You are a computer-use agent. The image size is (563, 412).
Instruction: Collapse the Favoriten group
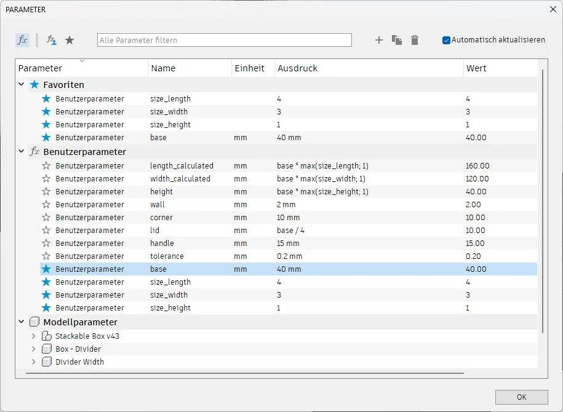(x=21, y=84)
